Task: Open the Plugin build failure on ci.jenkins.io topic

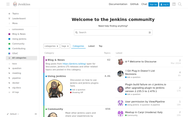Action: 146,88
